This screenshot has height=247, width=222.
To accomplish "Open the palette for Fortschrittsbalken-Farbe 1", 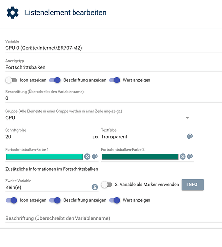I will (x=95, y=156).
